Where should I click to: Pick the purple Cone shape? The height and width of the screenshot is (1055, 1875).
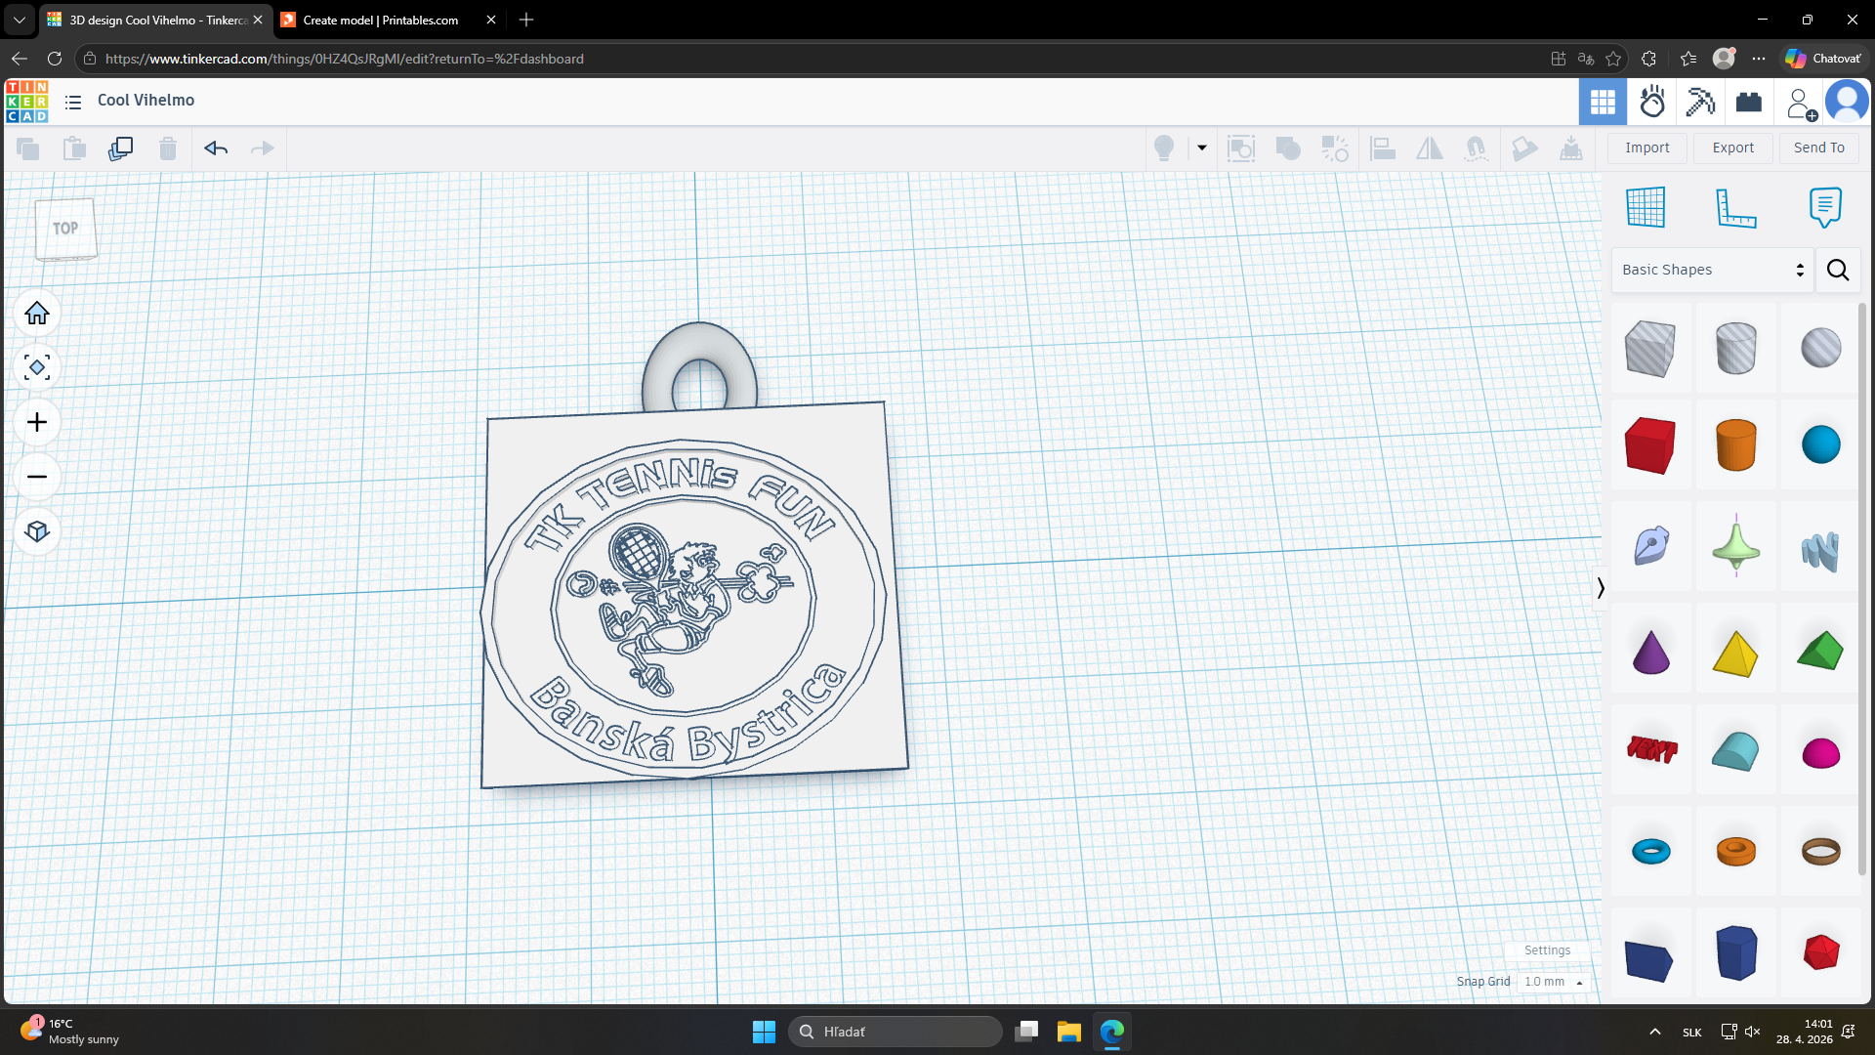point(1649,651)
